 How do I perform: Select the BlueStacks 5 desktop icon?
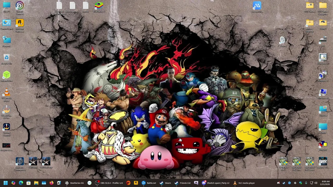pos(99,7)
